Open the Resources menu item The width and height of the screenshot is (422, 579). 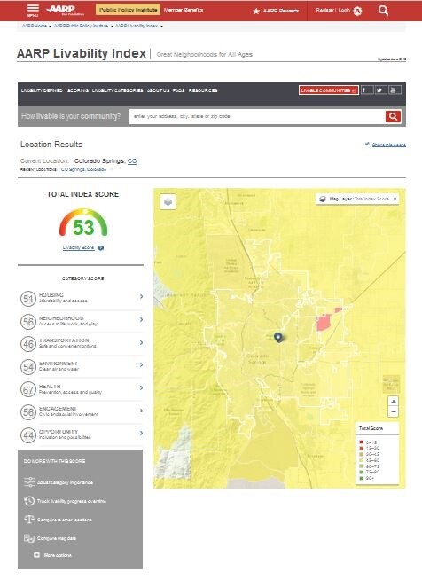tap(203, 90)
